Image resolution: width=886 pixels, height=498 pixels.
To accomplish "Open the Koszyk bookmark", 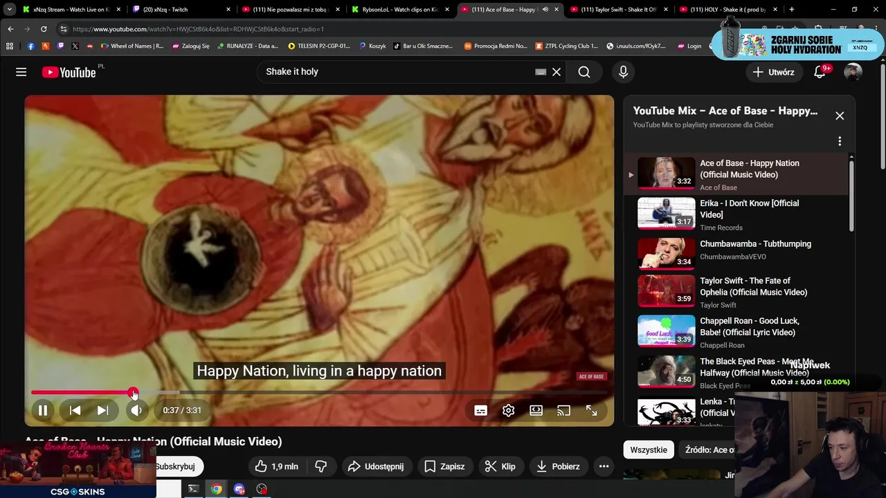I will [372, 46].
